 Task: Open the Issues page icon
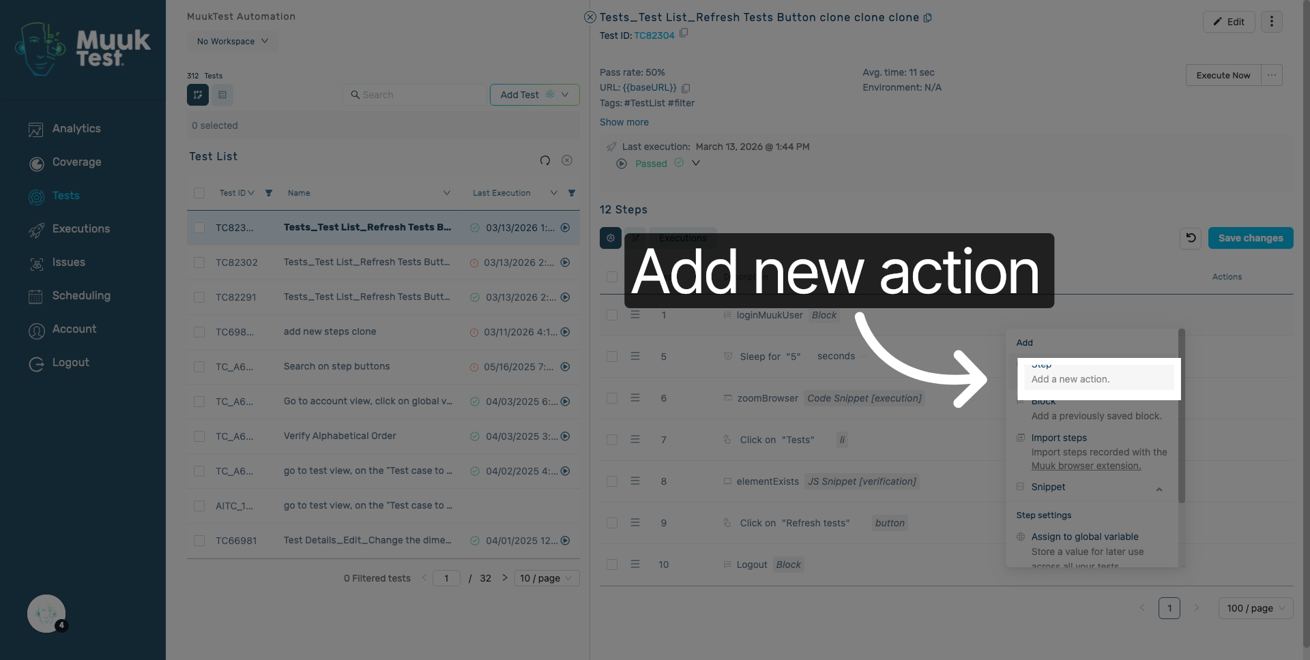36,263
